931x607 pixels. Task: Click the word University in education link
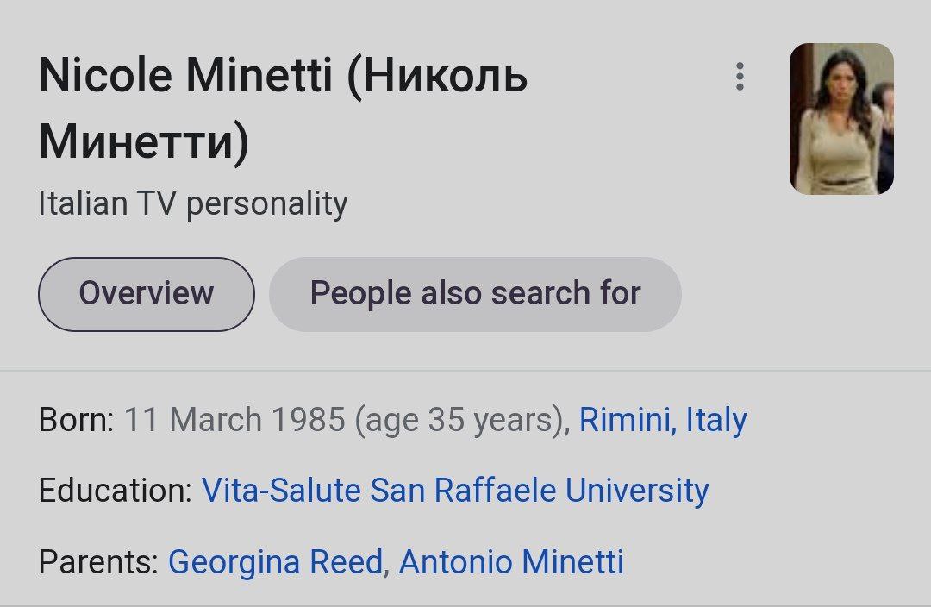click(x=637, y=491)
